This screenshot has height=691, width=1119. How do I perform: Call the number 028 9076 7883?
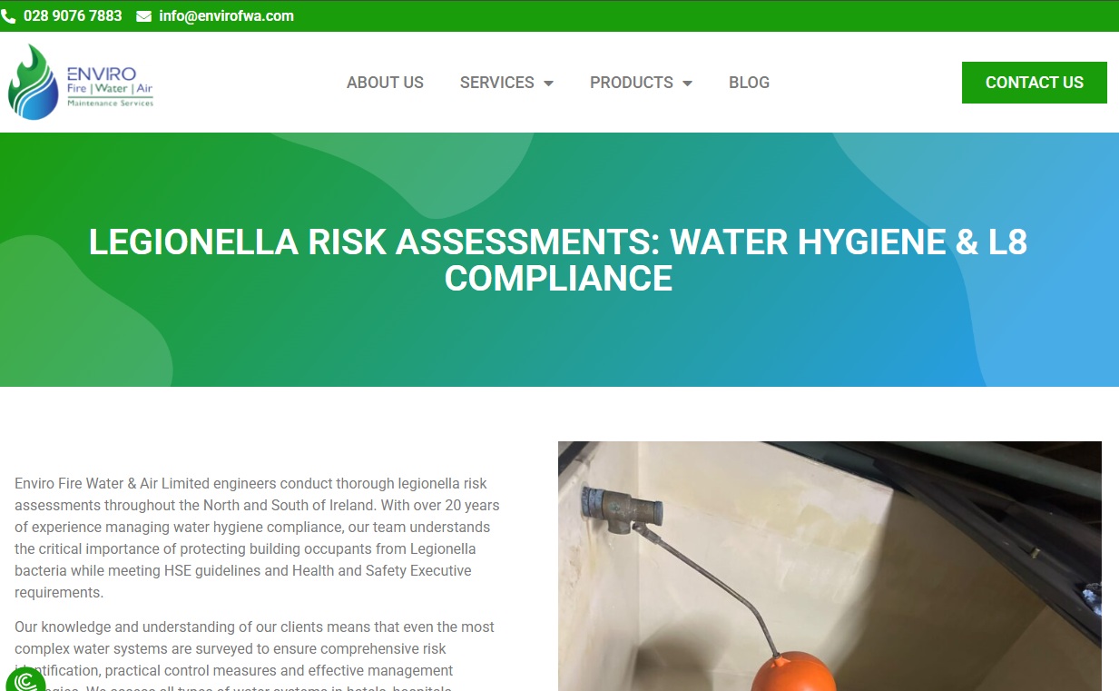73,16
